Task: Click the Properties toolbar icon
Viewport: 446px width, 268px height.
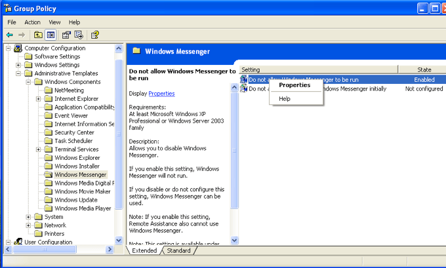Action: [x=66, y=35]
